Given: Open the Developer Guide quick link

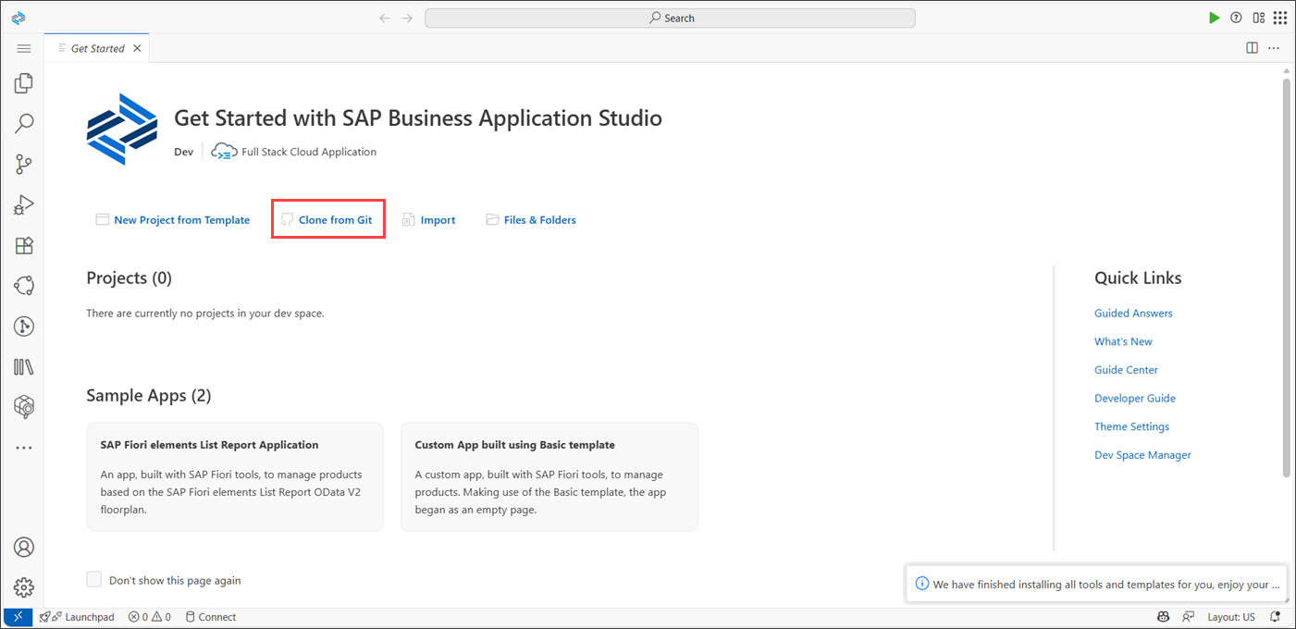Looking at the screenshot, I should click(1135, 399).
